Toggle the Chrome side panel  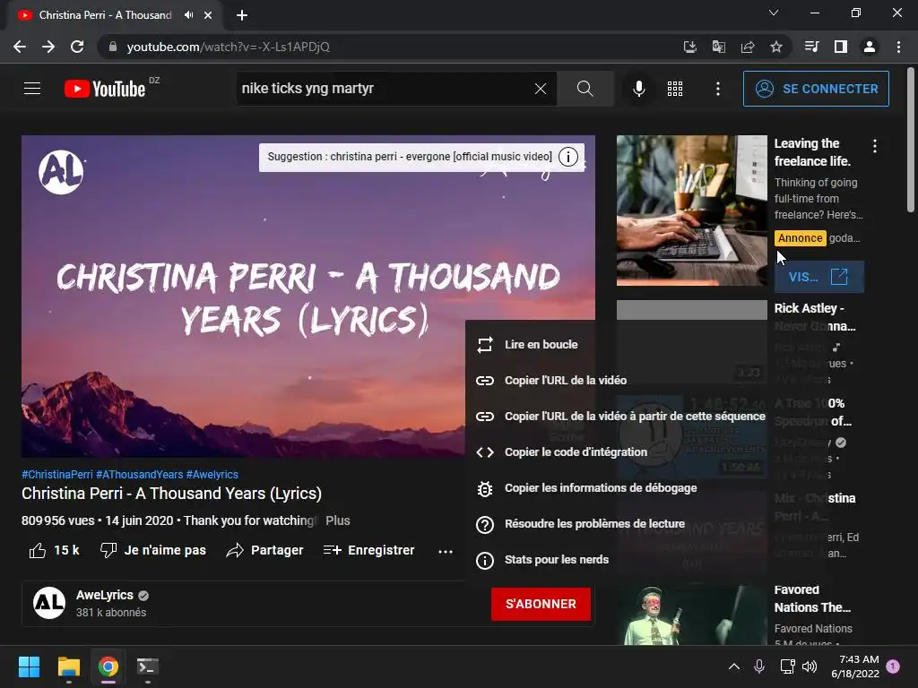[841, 47]
